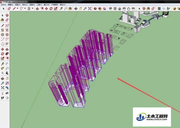Switch to Front view house icon
Image resolution: width=180 pixels, height=128 pixels.
[x=120, y=9]
